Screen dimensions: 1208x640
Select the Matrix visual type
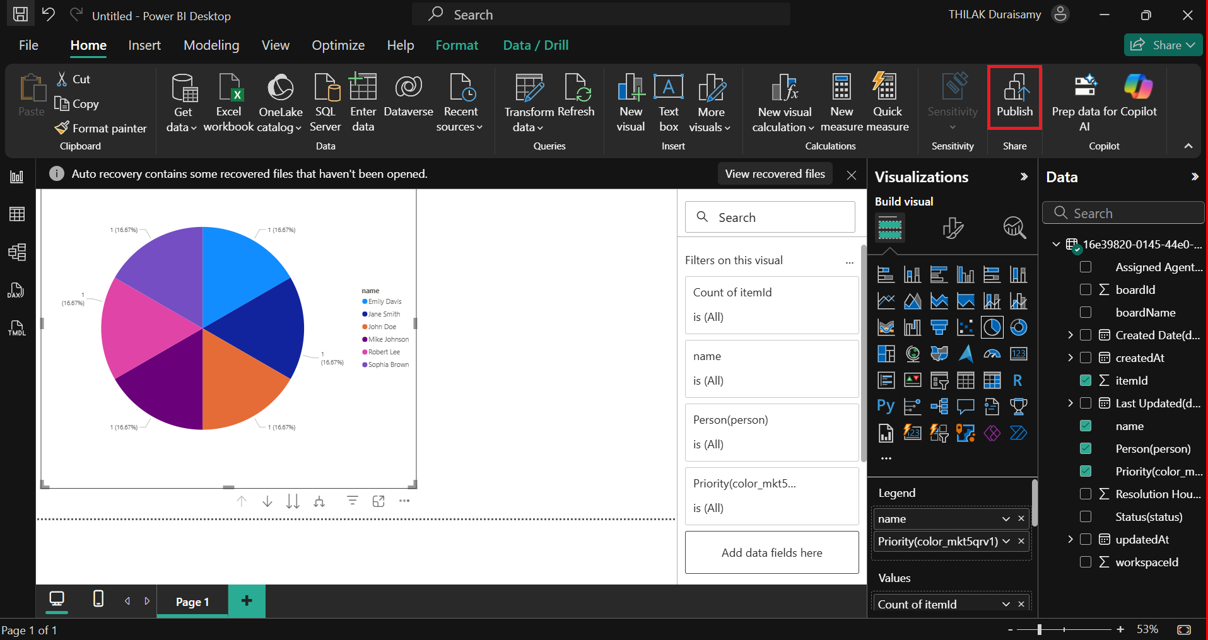992,380
